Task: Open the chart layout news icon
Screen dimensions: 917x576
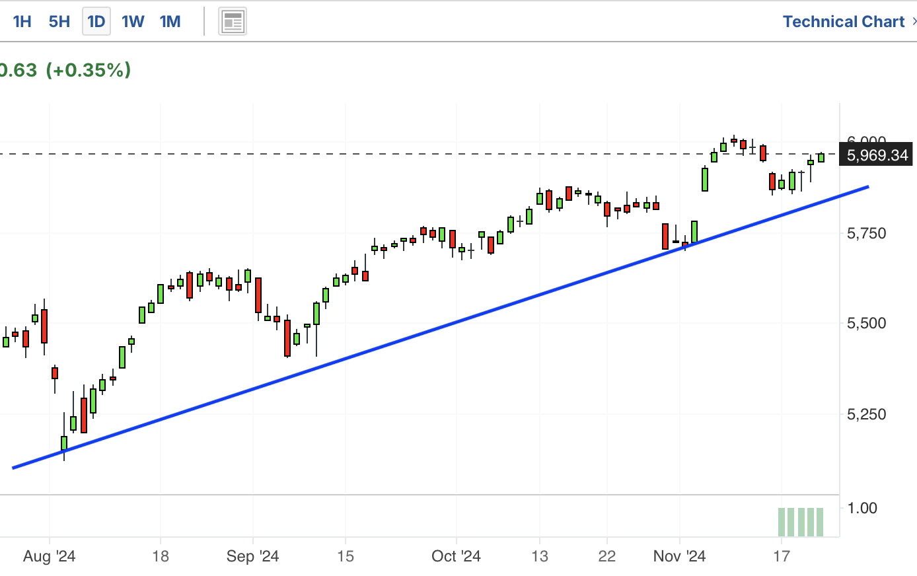Action: (233, 22)
